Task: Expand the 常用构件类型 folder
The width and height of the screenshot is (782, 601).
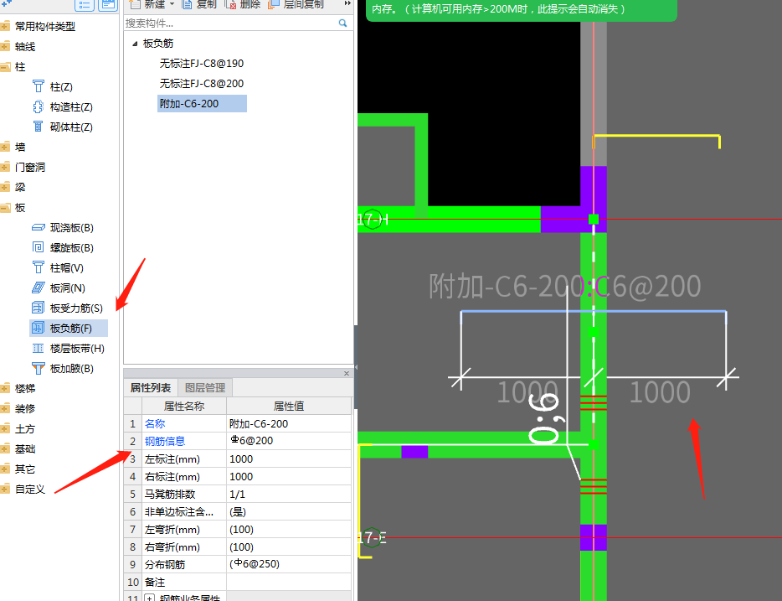Action: [x=5, y=27]
